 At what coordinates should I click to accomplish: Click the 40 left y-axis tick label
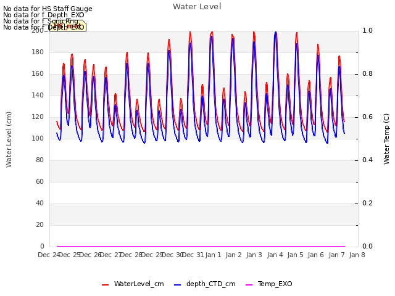tap(39, 203)
